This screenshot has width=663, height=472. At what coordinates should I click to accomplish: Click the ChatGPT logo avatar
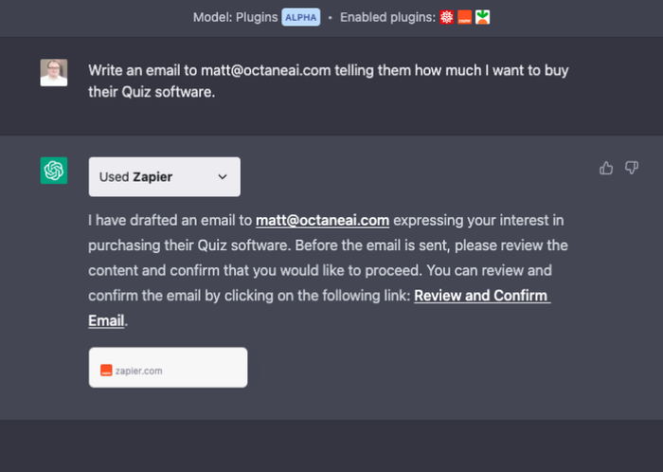pos(54,171)
